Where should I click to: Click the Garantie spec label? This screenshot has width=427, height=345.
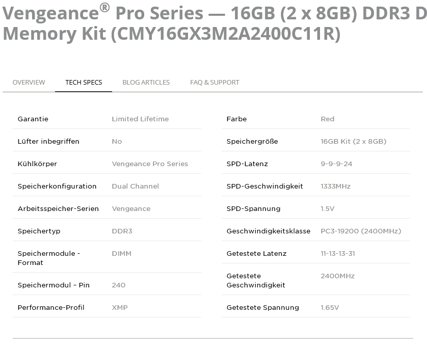[33, 119]
